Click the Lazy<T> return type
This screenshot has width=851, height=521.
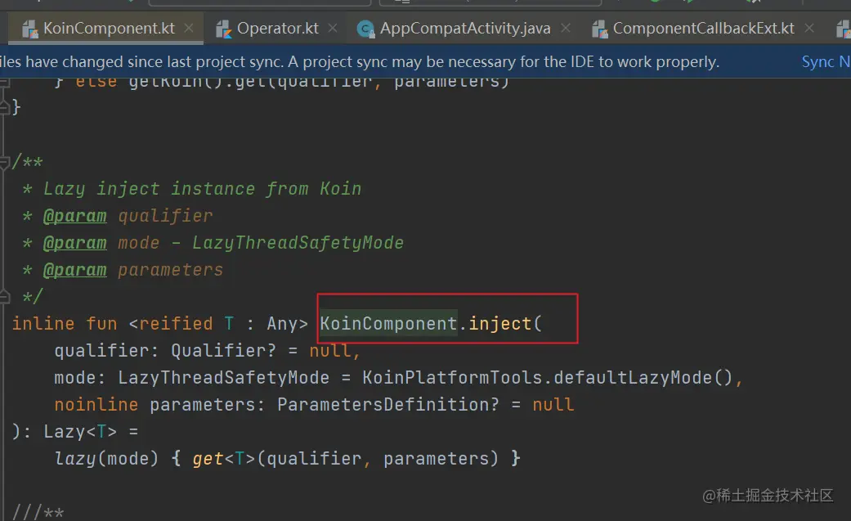[80, 432]
